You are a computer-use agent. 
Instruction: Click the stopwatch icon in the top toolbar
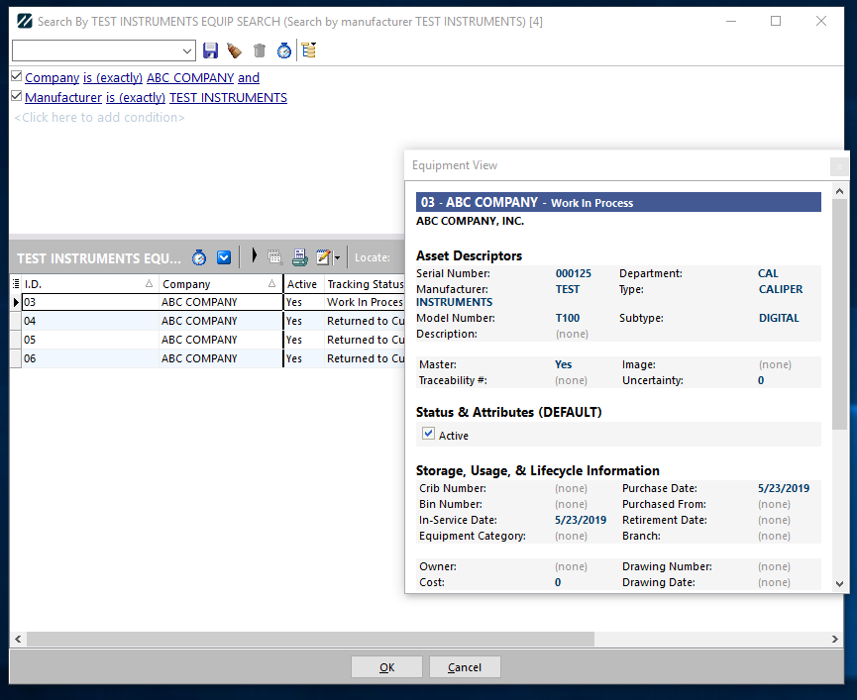click(284, 50)
